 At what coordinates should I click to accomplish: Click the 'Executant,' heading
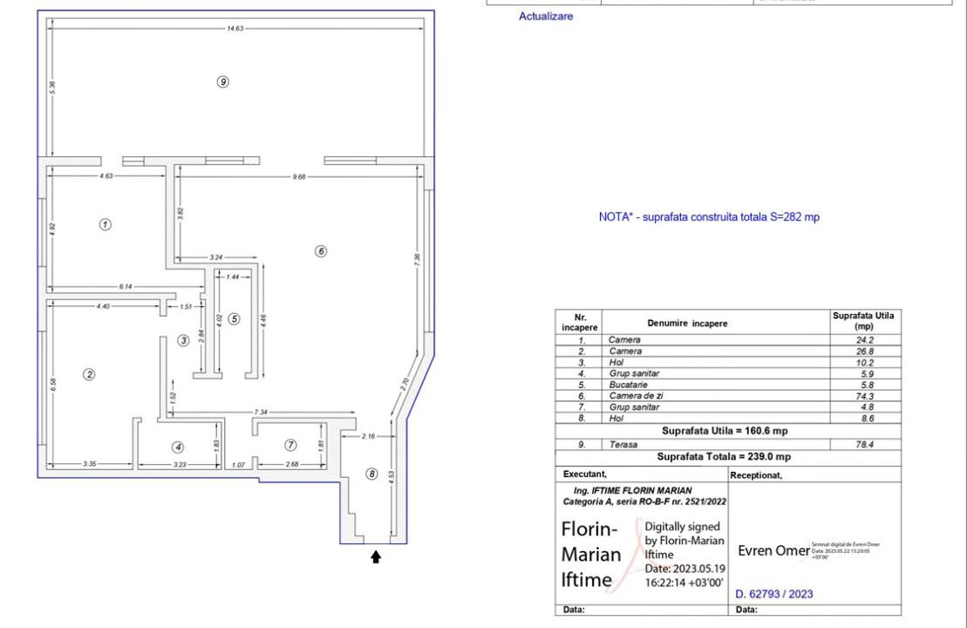584,474
